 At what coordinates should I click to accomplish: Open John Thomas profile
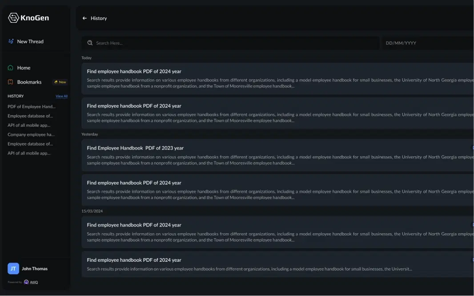tap(35, 268)
